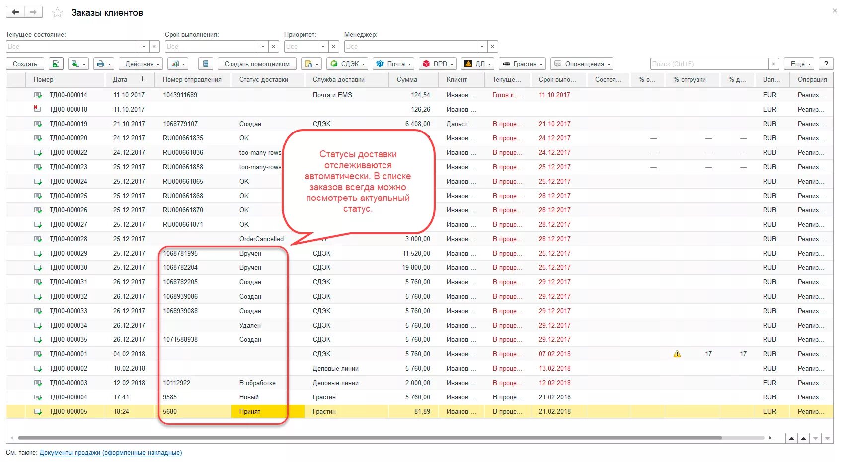Select order row ТД00-000019
This screenshot has width=843, height=462.
click(419, 124)
